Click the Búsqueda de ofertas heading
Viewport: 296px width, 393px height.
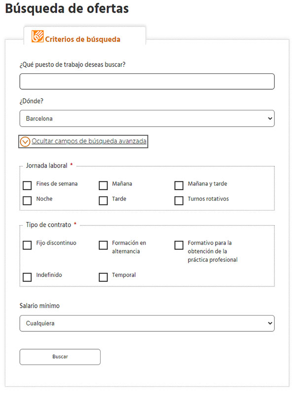click(67, 9)
